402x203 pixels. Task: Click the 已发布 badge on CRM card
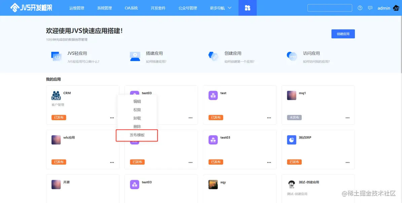point(59,117)
